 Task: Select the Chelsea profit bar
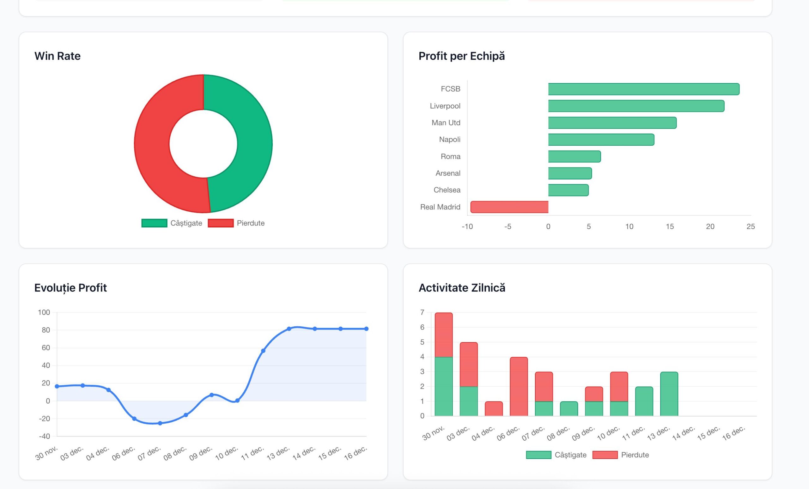[568, 190]
